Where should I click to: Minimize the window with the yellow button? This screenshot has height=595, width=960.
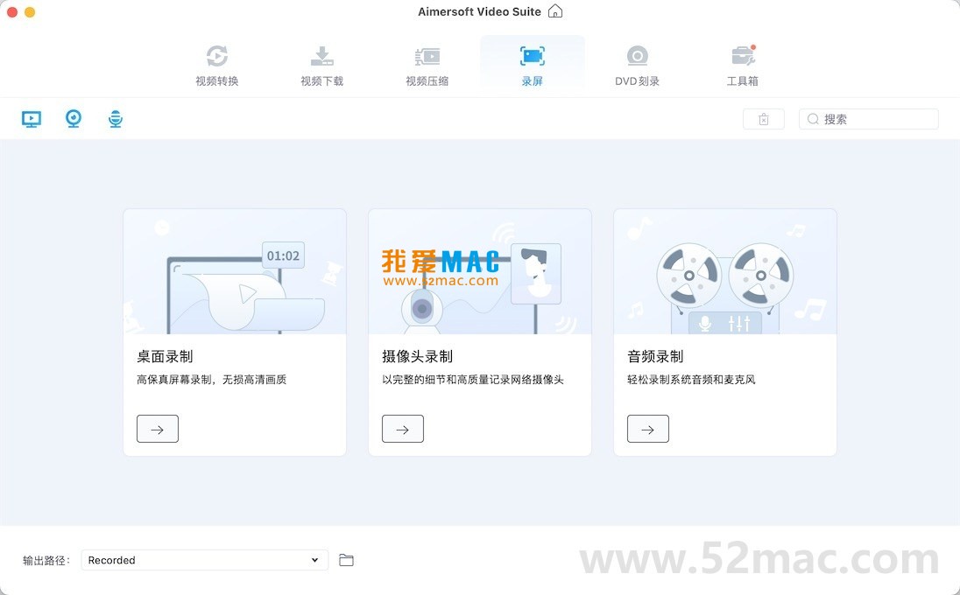point(30,11)
